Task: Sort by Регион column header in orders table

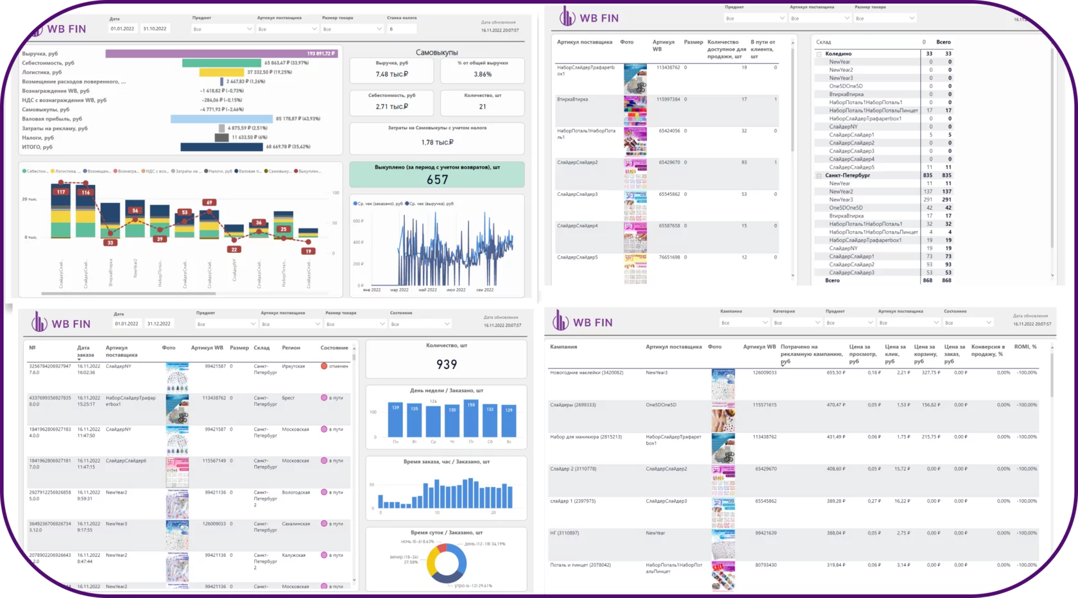Action: click(x=291, y=348)
